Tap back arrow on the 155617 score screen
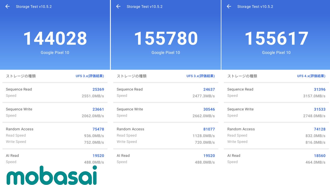This screenshot has width=330, height=185. point(229,6)
